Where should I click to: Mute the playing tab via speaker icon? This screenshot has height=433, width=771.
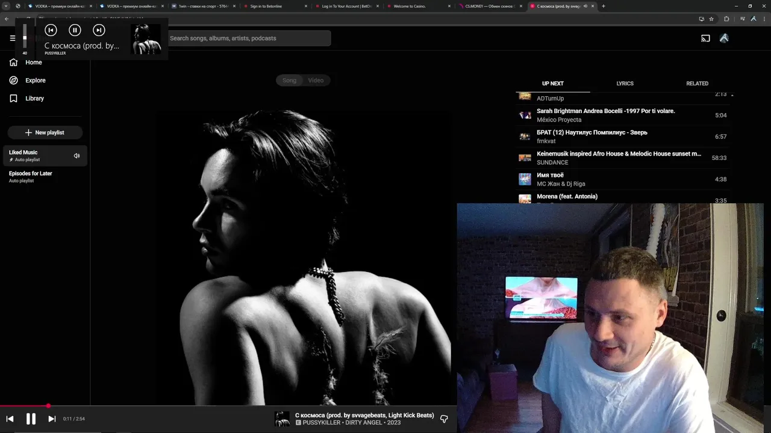click(x=585, y=6)
